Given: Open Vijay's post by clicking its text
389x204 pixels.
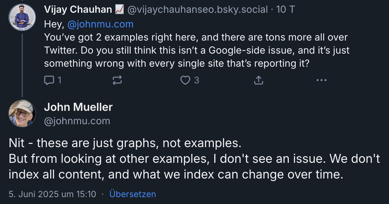Looking at the screenshot, I should point(196,50).
